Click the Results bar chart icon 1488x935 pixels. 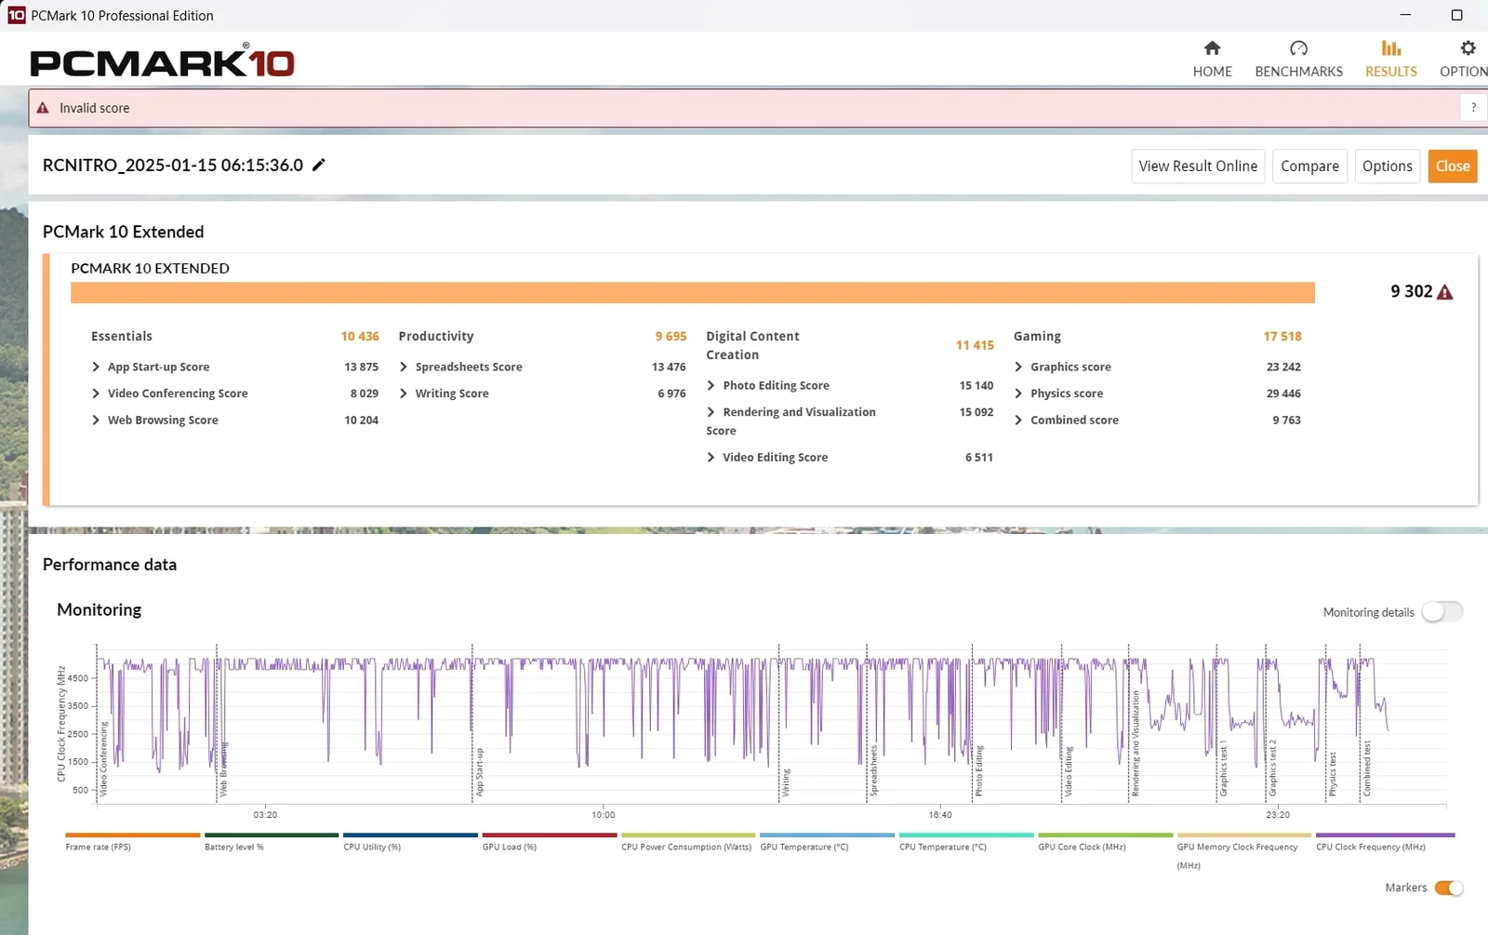[x=1390, y=48]
